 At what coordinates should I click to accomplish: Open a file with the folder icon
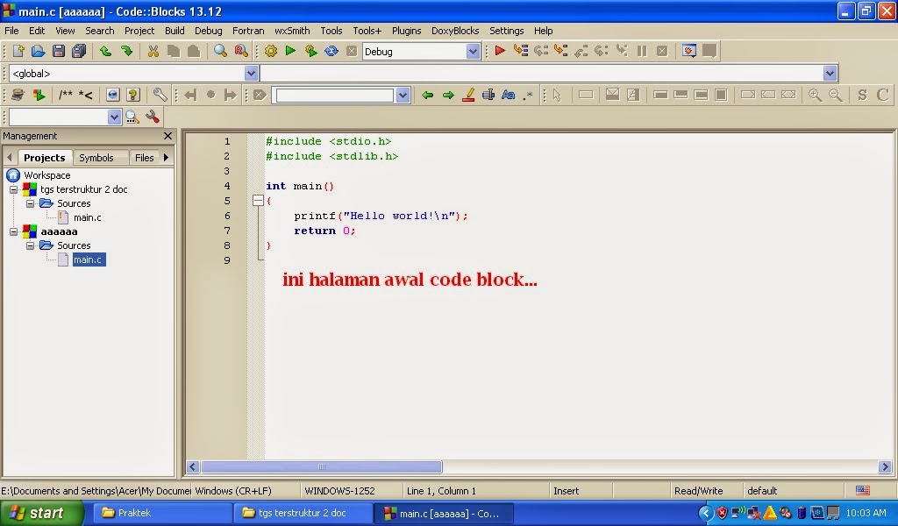(x=39, y=52)
